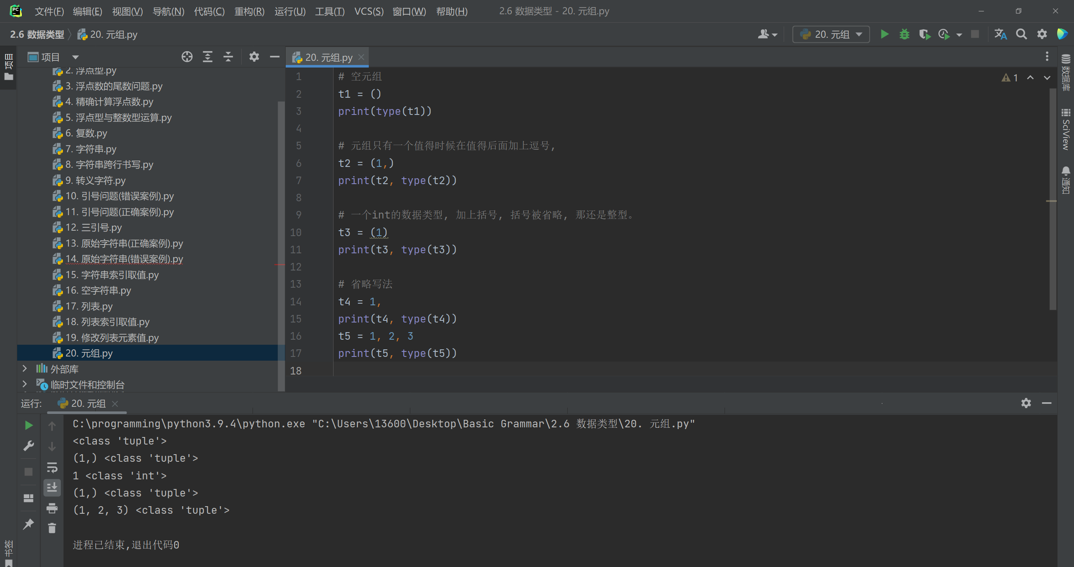Viewport: 1074px width, 567px height.
Task: Click breadcrumb '2.6 数据类型'
Action: point(37,34)
